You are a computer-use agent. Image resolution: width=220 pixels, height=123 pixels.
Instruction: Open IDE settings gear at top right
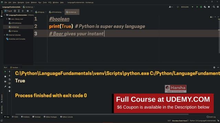(218, 7)
